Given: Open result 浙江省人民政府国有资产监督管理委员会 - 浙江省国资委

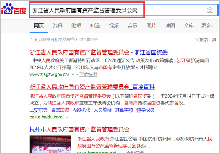Looking at the screenshot, I should coord(99,52).
